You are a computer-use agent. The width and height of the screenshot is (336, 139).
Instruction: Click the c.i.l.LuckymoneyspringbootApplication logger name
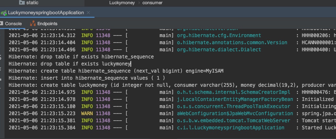tap(231, 128)
